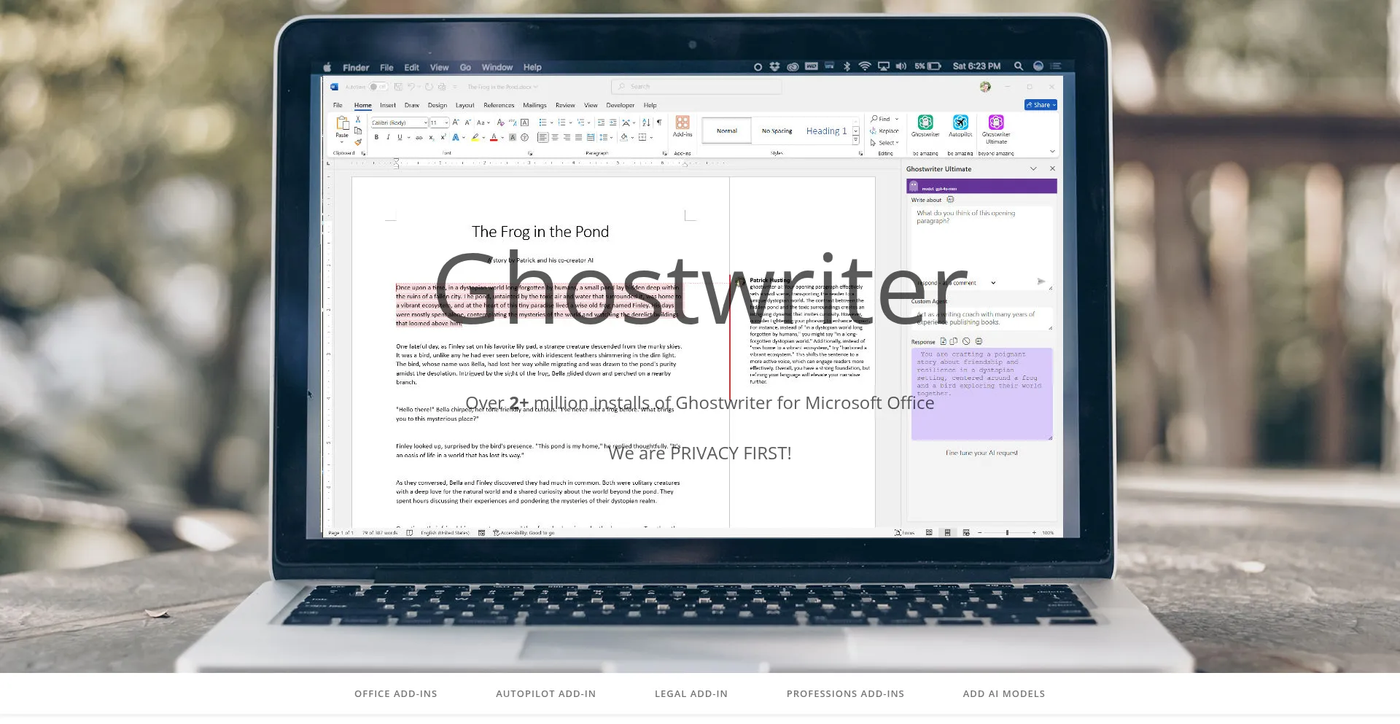Click the clear Response circle-slash icon
1400x724 pixels.
tap(966, 341)
